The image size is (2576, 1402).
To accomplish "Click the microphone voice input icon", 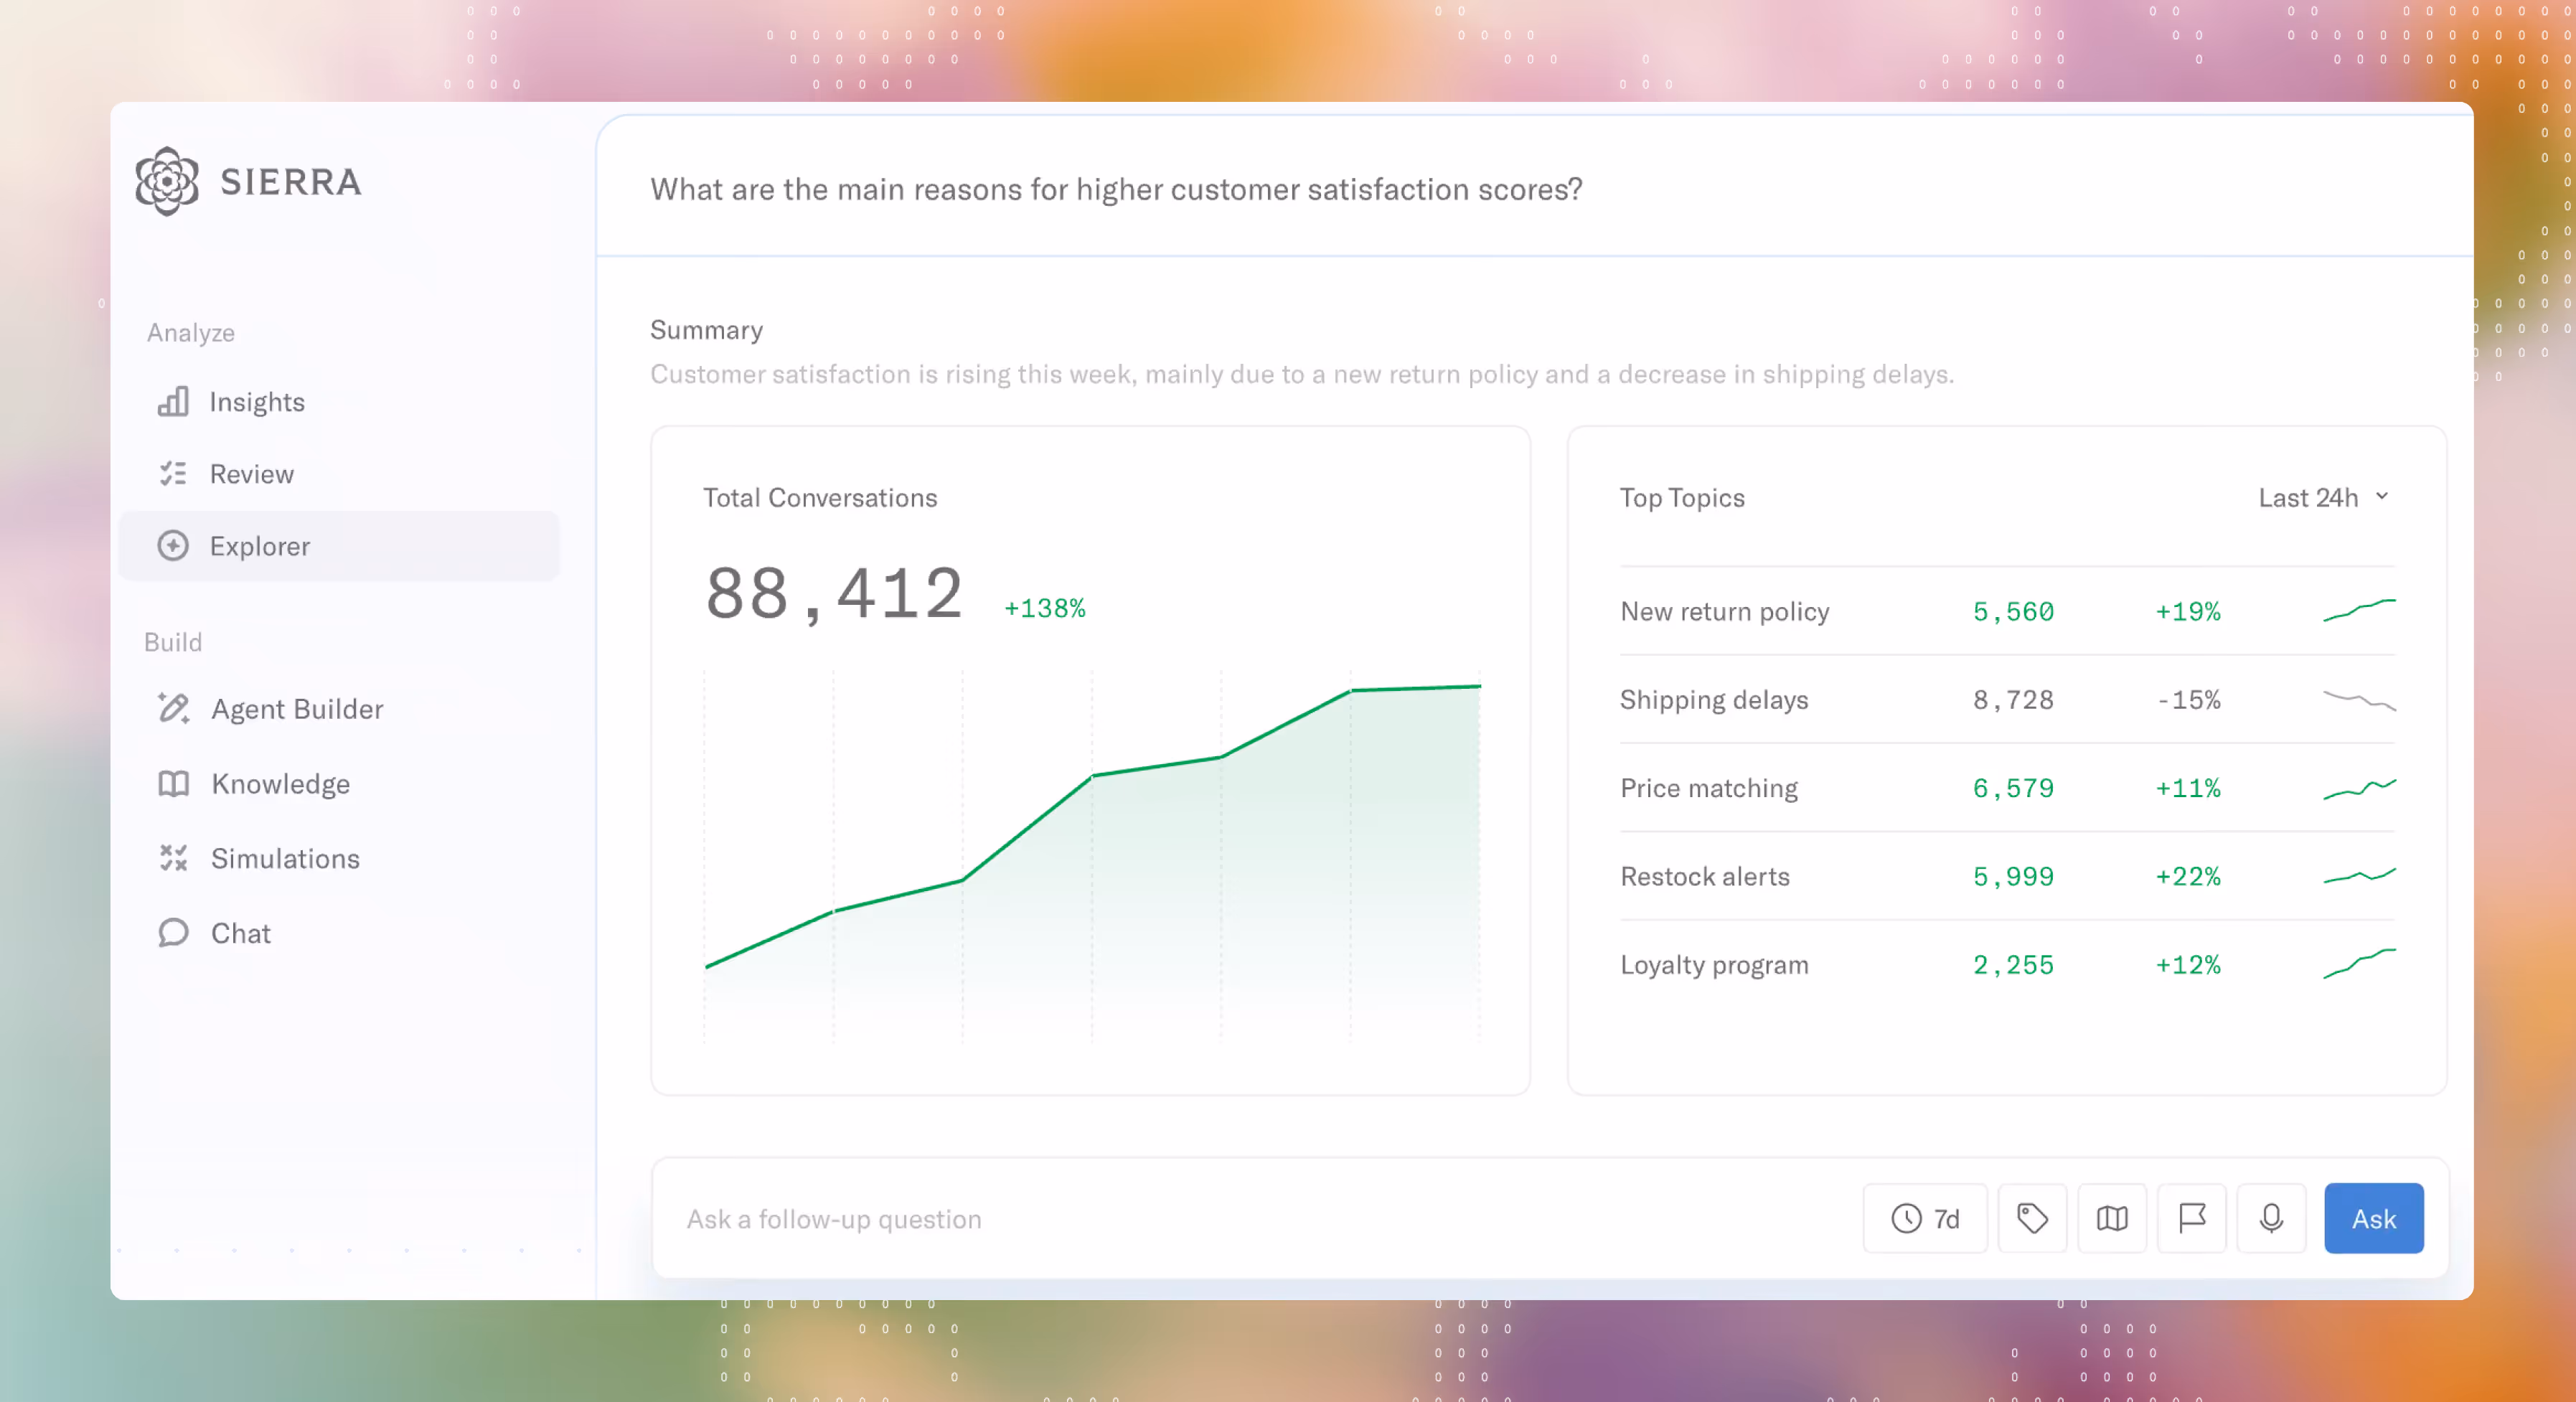I will point(2272,1218).
